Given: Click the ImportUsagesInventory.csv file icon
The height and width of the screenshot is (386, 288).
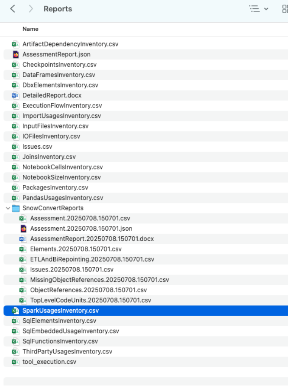Looking at the screenshot, I should click(15, 116).
